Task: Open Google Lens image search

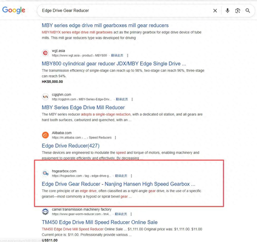Action: point(237,11)
